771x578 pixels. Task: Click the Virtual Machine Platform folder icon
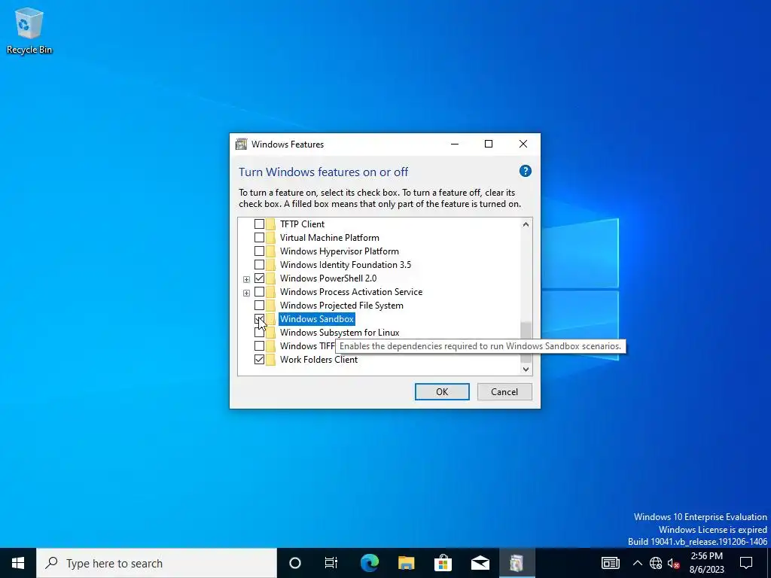point(271,237)
